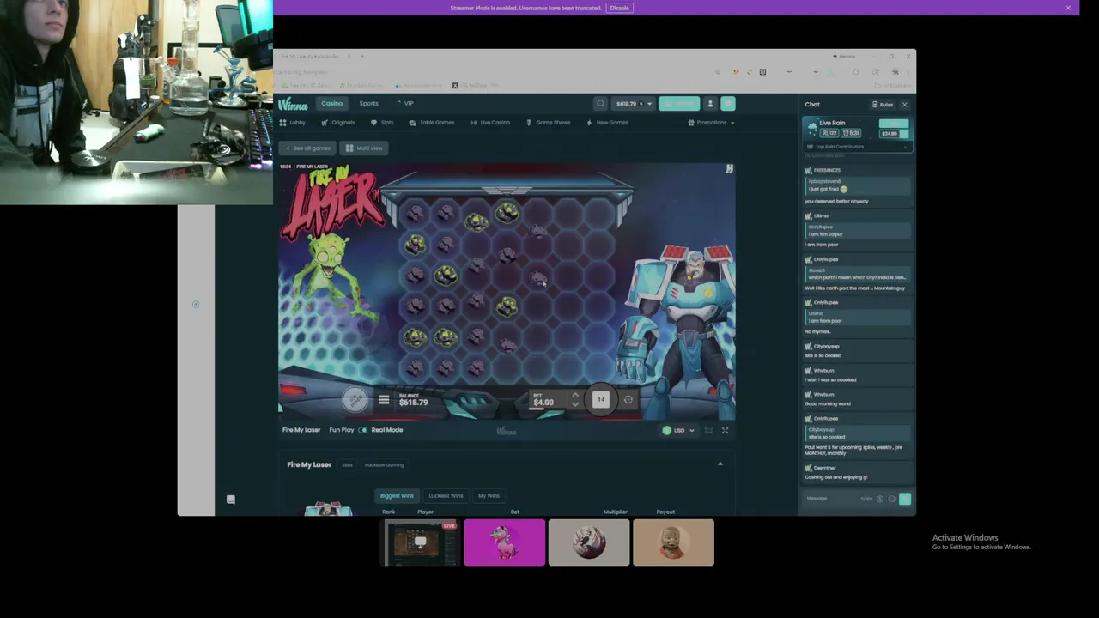1099x618 pixels.
Task: Click the teal wallet deposit button
Action: tap(679, 104)
